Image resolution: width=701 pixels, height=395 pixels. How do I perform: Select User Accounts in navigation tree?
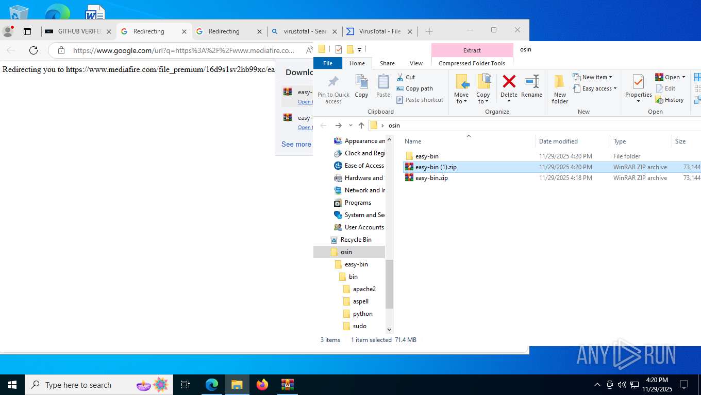point(359,227)
